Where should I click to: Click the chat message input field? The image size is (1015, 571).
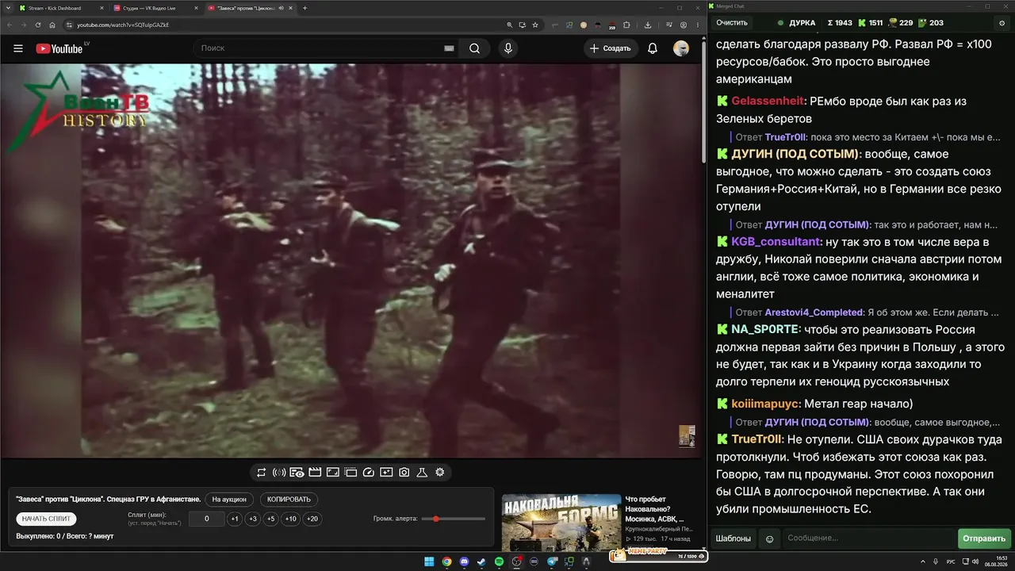pos(868,538)
